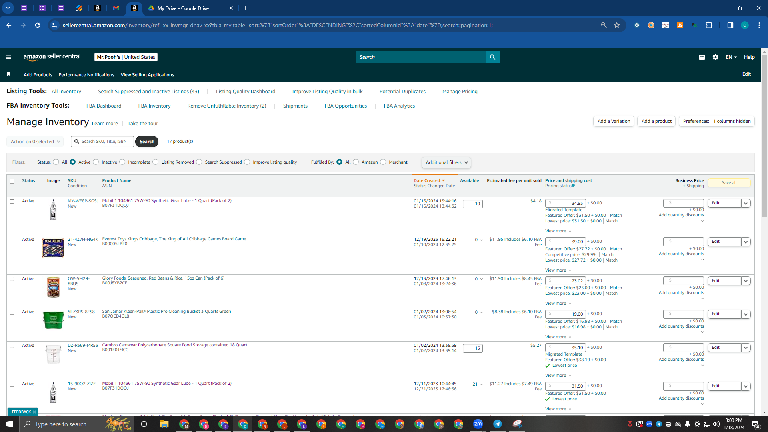Open Telegram in taskbar
This screenshot has width=768, height=432.
498,424
